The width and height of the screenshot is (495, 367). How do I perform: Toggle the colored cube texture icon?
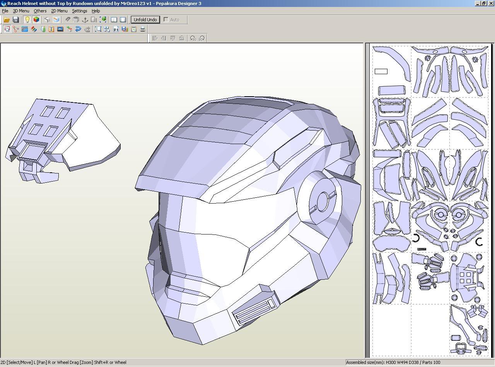(36, 20)
